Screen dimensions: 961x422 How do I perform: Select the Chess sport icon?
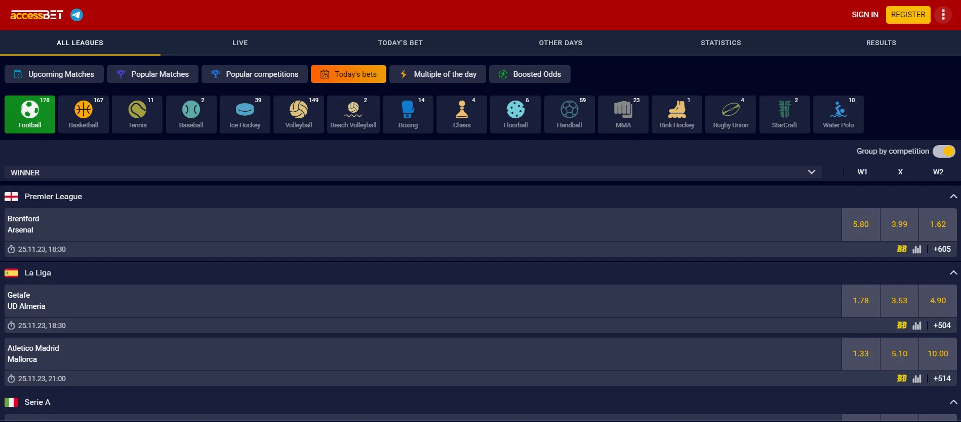[462, 114]
